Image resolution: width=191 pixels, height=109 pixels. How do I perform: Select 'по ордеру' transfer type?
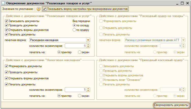click(74, 30)
